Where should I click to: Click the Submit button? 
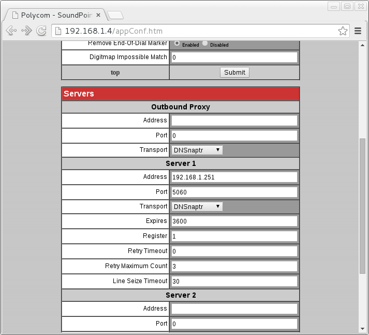pos(234,73)
